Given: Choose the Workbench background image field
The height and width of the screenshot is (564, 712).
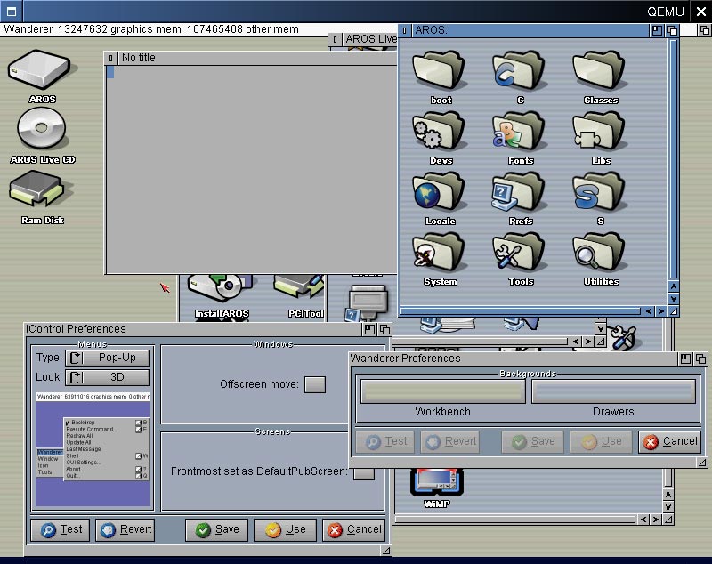Looking at the screenshot, I should (442, 391).
